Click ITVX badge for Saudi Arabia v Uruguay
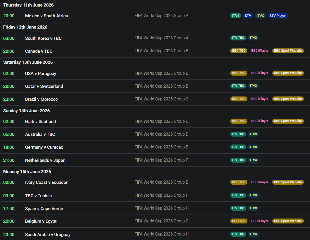Viewport: 310px width, 240px height. [x=253, y=234]
